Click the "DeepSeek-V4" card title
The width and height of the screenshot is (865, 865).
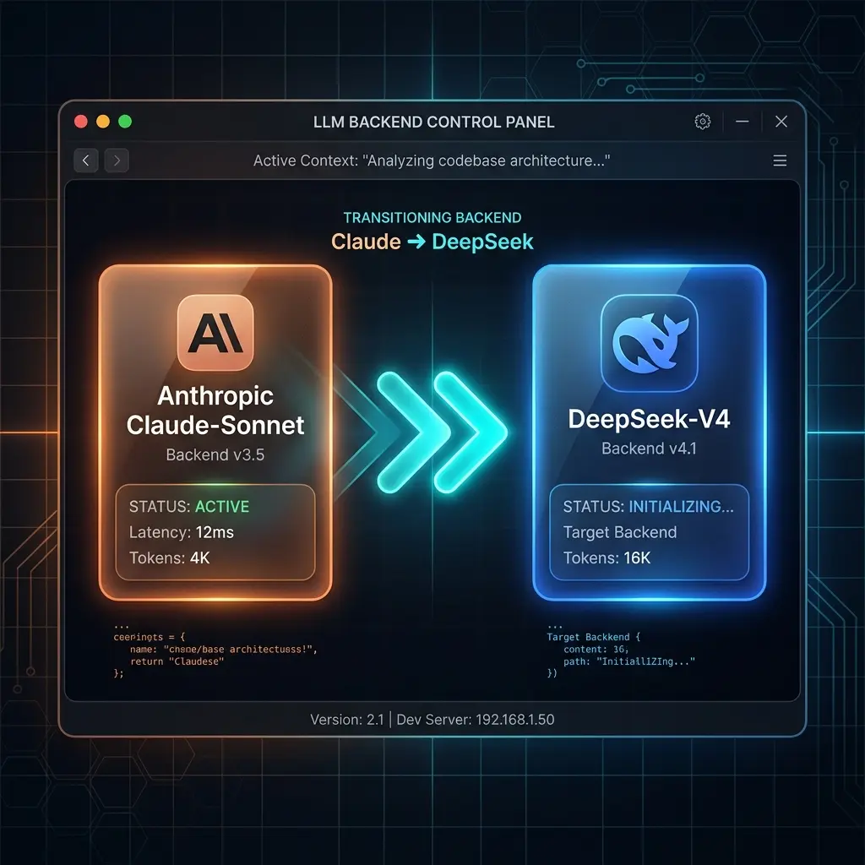point(650,419)
